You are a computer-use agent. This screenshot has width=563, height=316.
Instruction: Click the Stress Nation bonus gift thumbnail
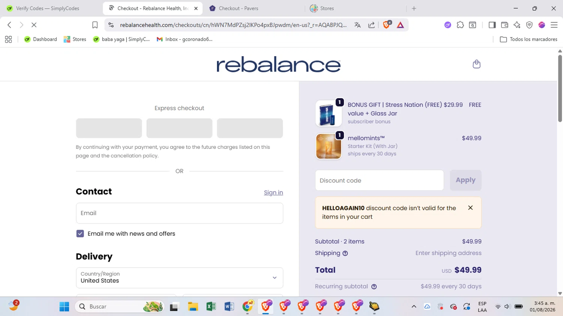328,114
